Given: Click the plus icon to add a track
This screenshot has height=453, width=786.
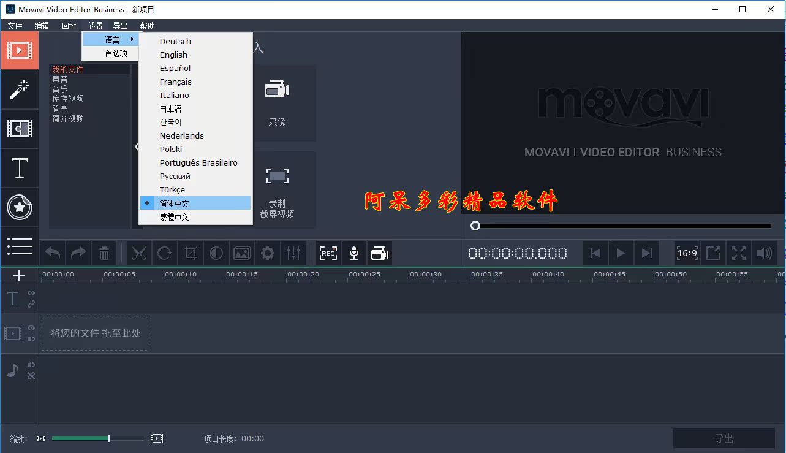Looking at the screenshot, I should point(19,275).
